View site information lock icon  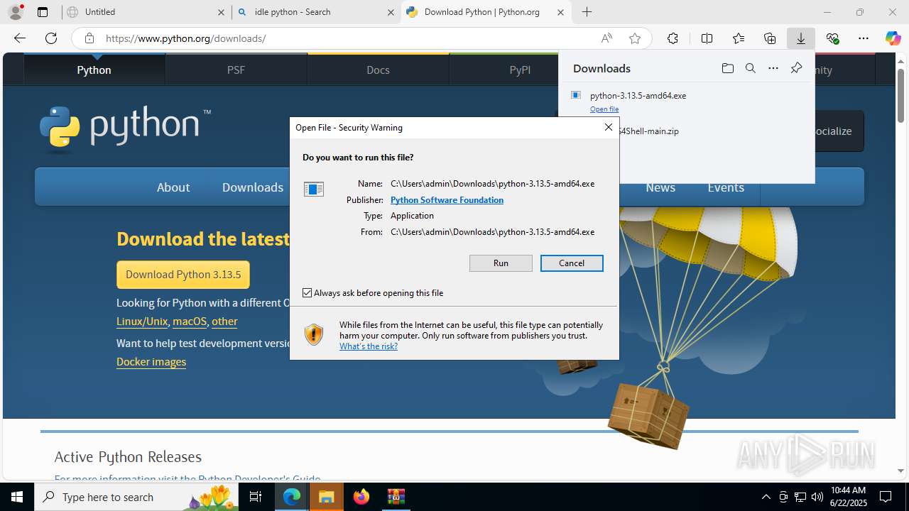[x=89, y=38]
